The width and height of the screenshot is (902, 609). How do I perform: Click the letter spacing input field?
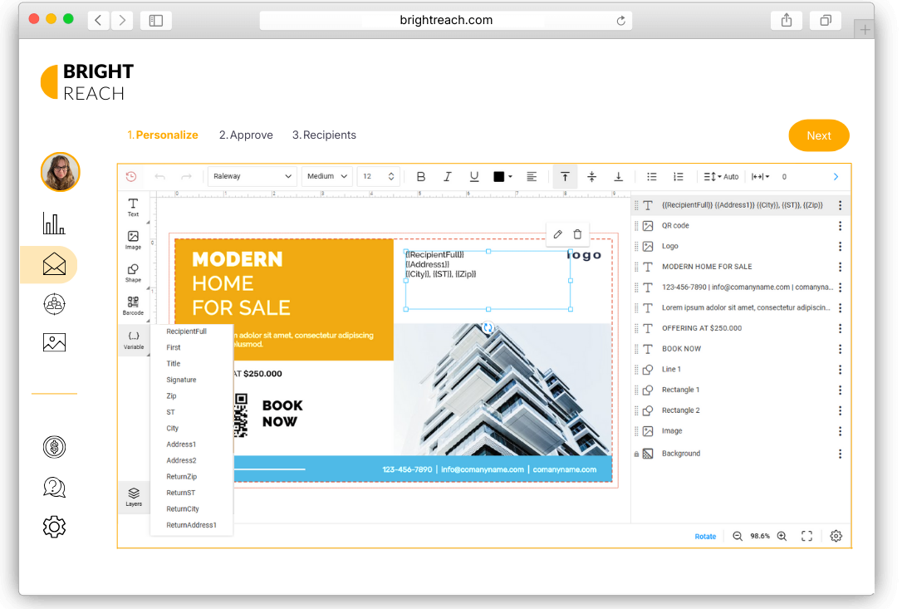pos(784,176)
